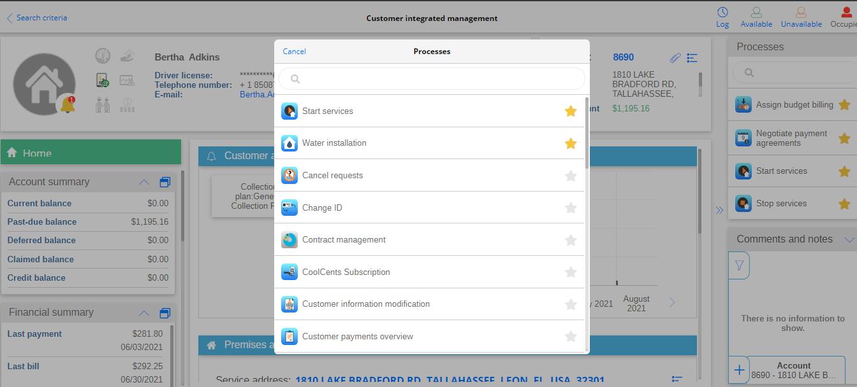This screenshot has height=387, width=857.
Task: Favorite Contract management with star
Action: 571,240
